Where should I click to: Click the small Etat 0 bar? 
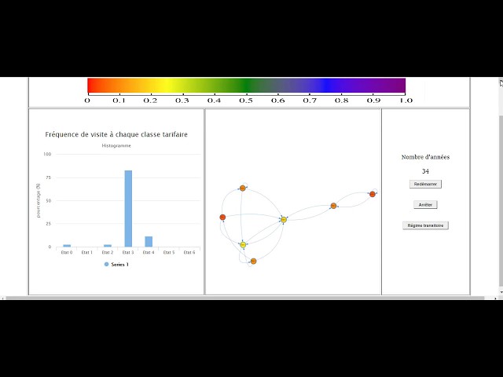67,246
